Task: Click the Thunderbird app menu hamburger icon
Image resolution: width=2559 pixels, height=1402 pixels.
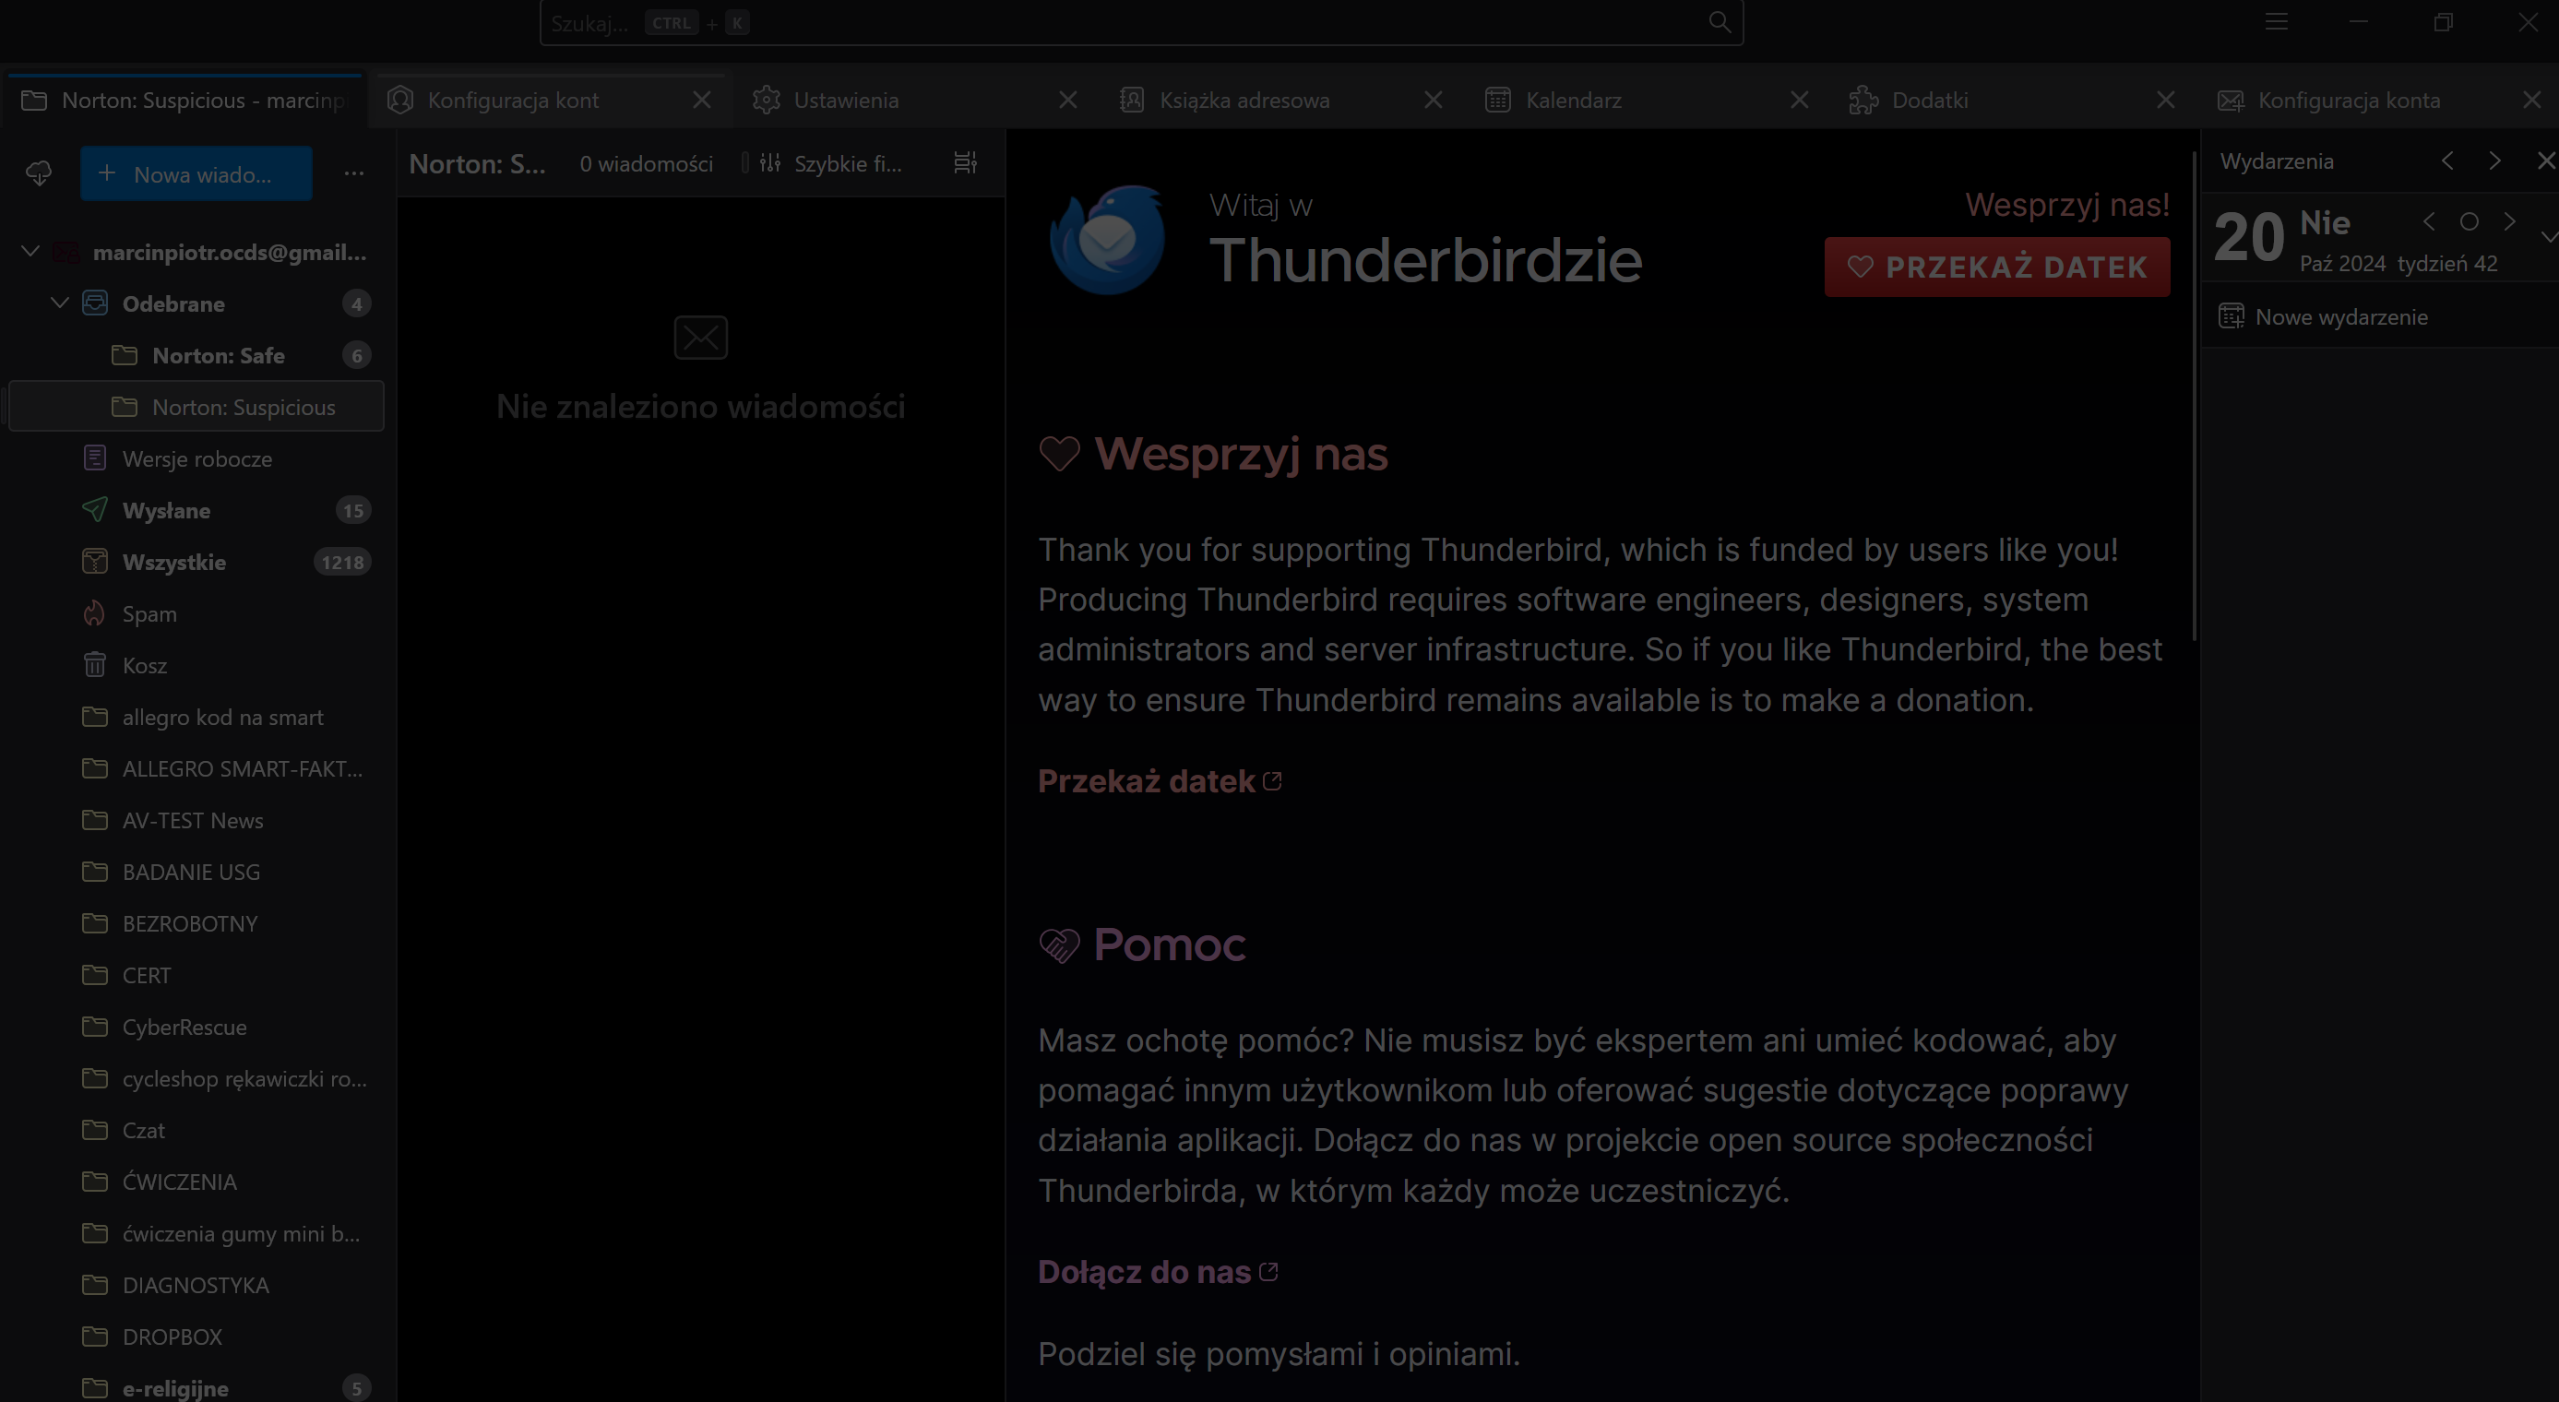Action: coord(2276,22)
